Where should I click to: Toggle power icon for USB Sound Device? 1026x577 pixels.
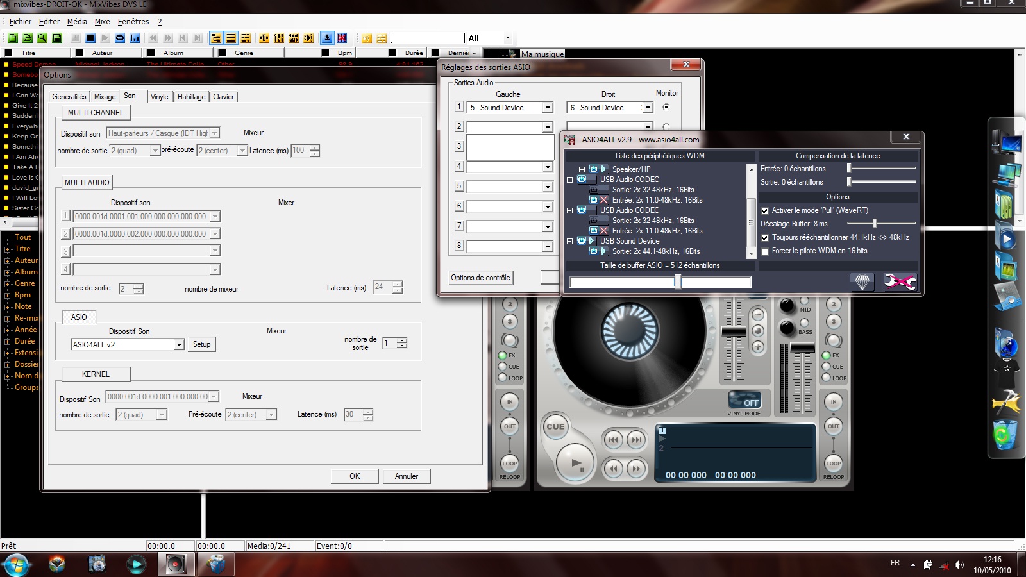pos(581,241)
